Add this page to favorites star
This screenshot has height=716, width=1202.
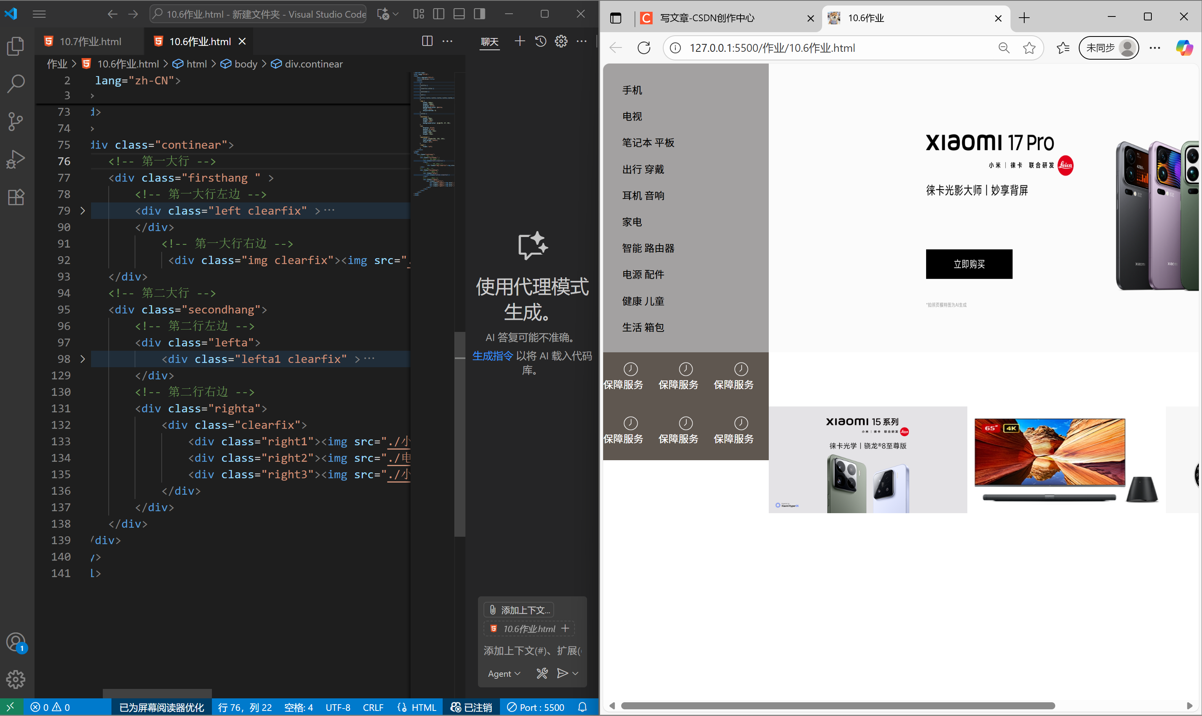1029,48
